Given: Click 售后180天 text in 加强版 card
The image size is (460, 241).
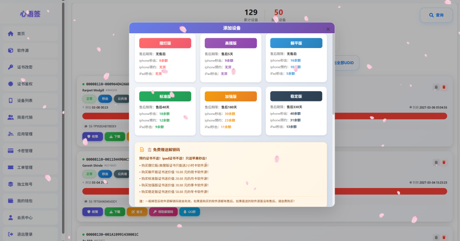Looking at the screenshot, I should [x=229, y=107].
